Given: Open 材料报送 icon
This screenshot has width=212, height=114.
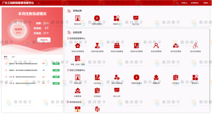Looking at the screenshot, I should click(97, 77).
